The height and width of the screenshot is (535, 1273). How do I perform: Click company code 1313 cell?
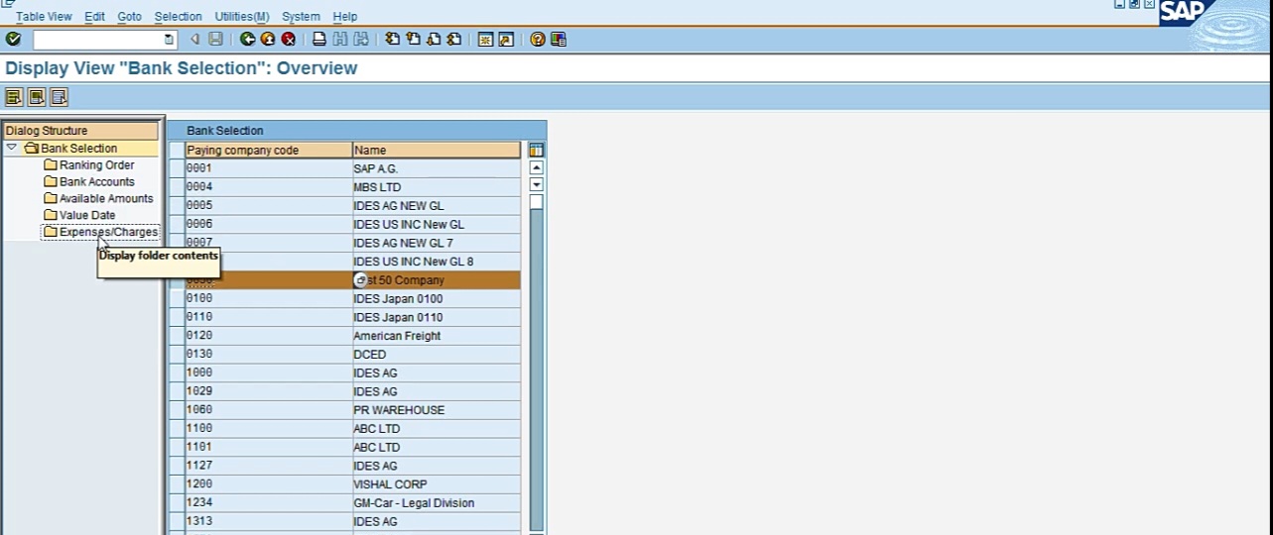tap(269, 522)
